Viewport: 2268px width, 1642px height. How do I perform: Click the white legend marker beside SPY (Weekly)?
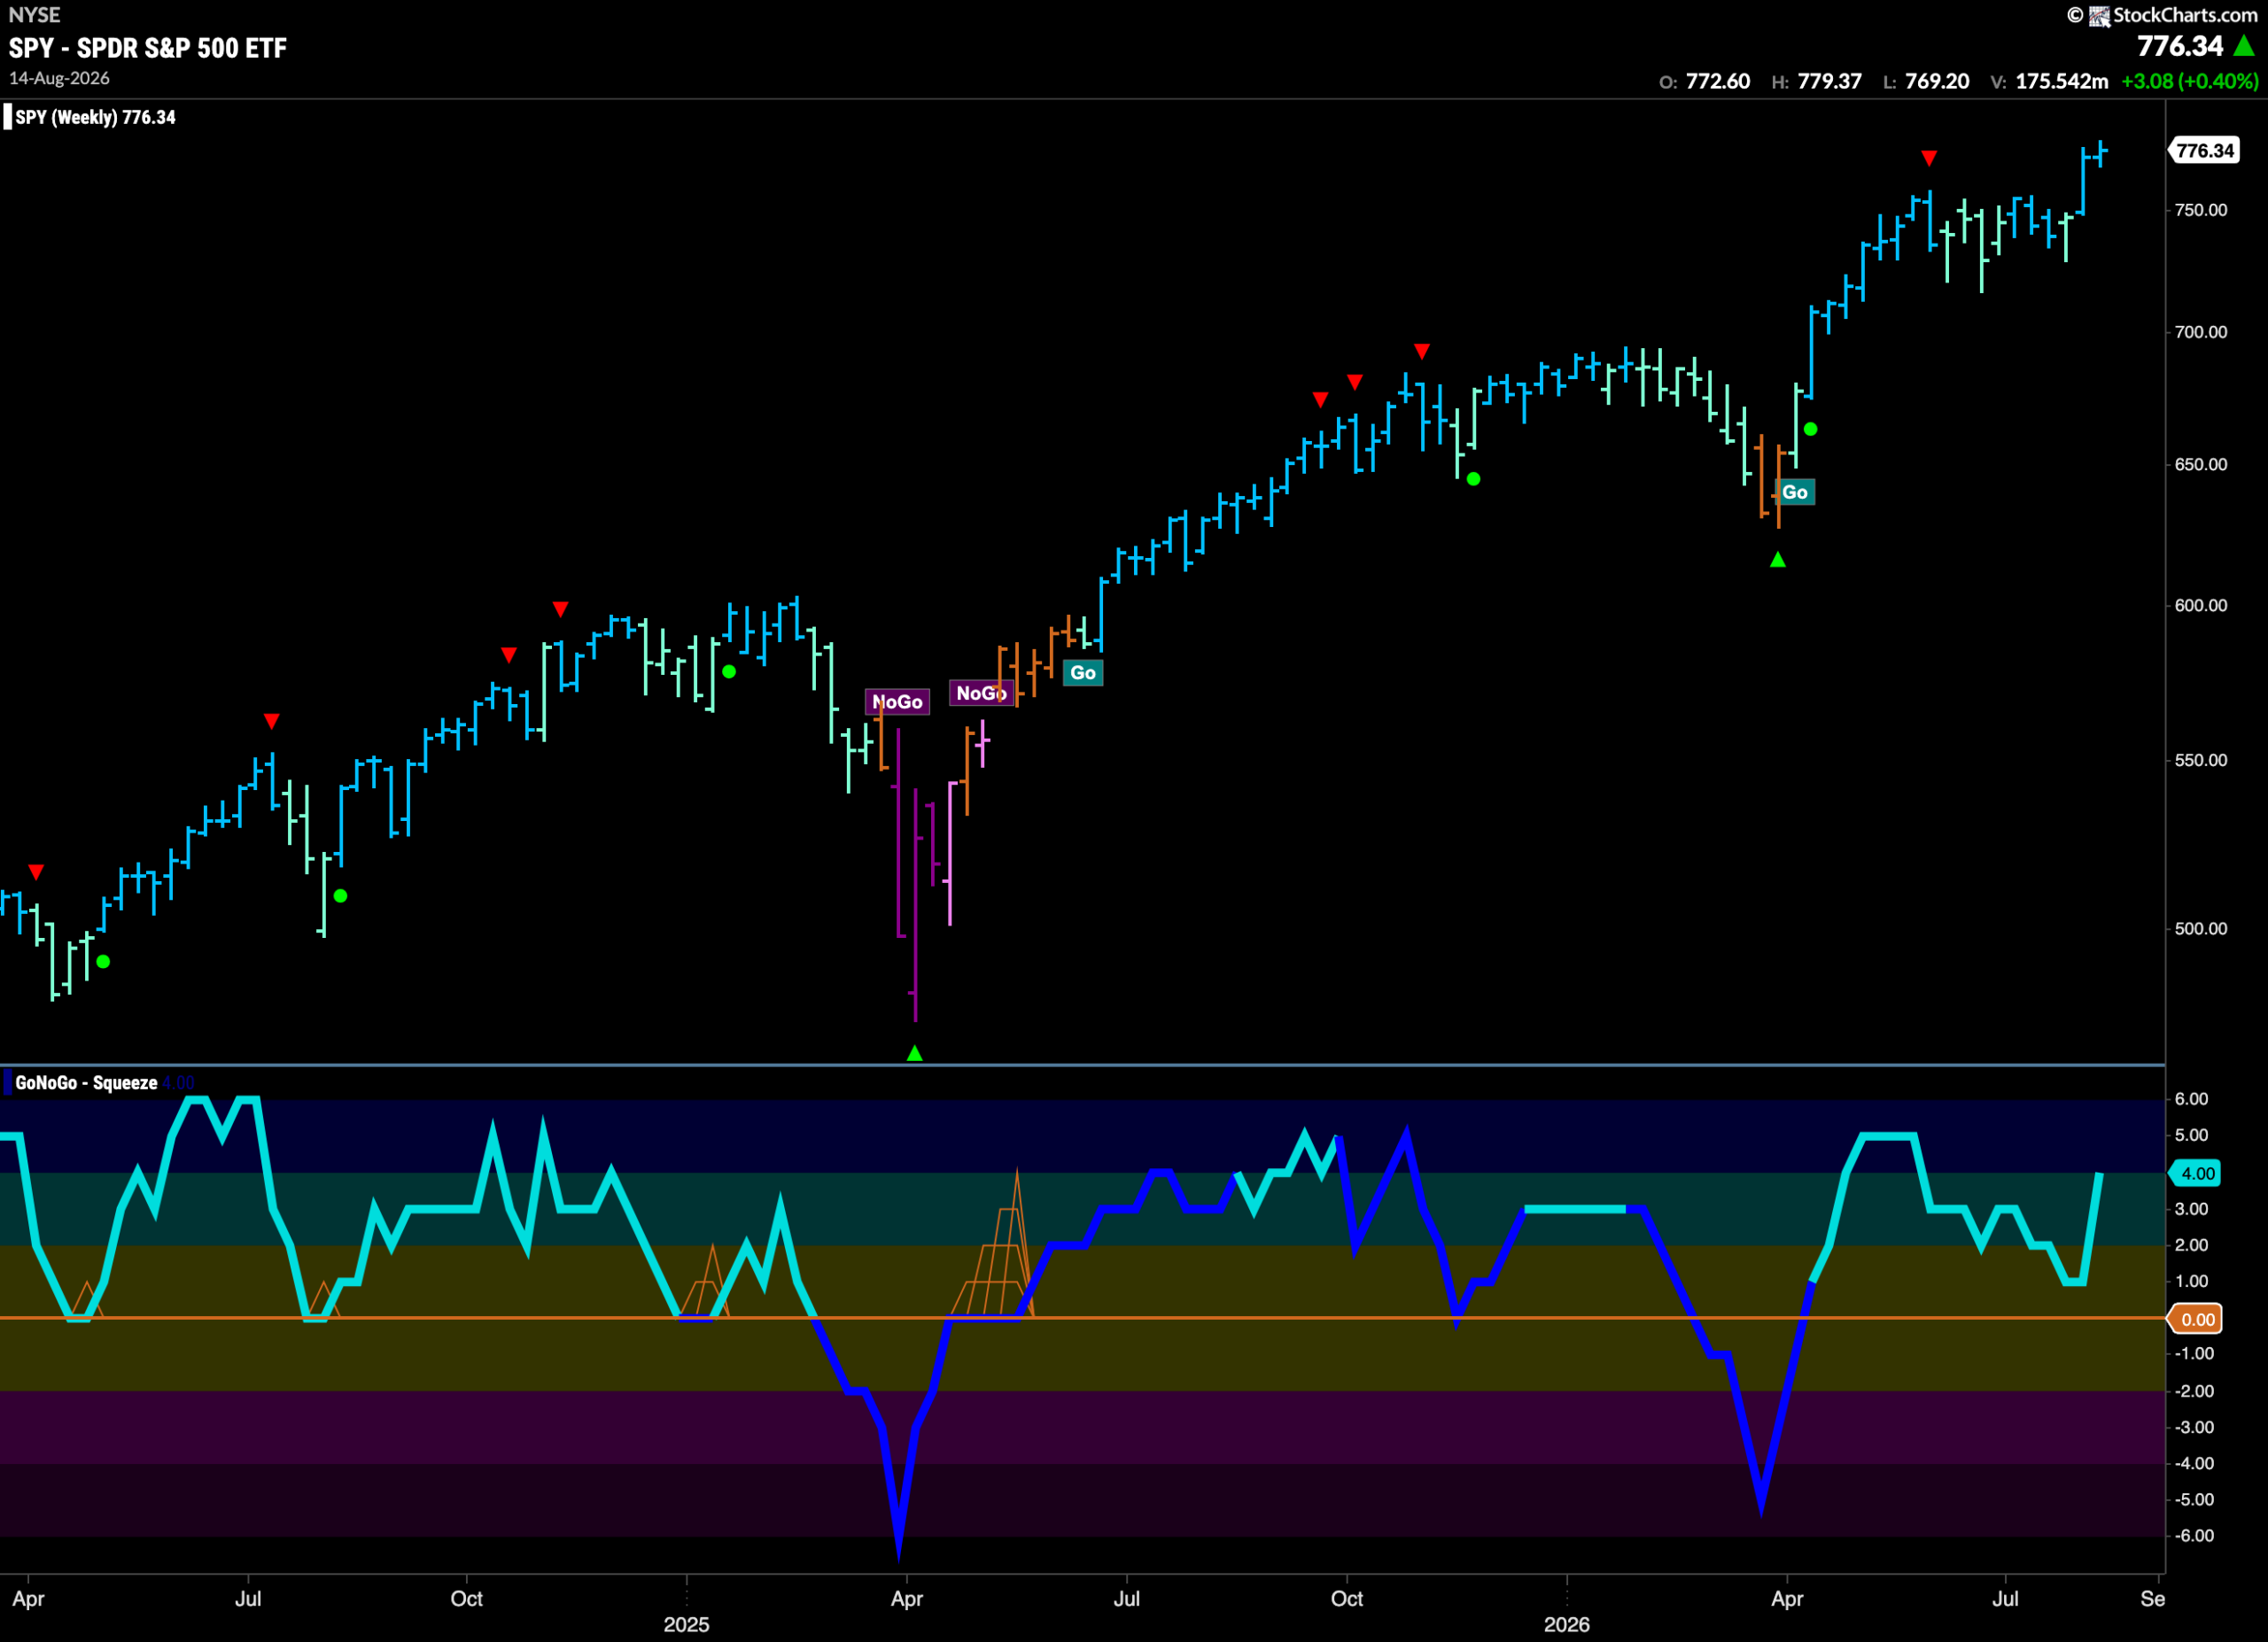[8, 117]
